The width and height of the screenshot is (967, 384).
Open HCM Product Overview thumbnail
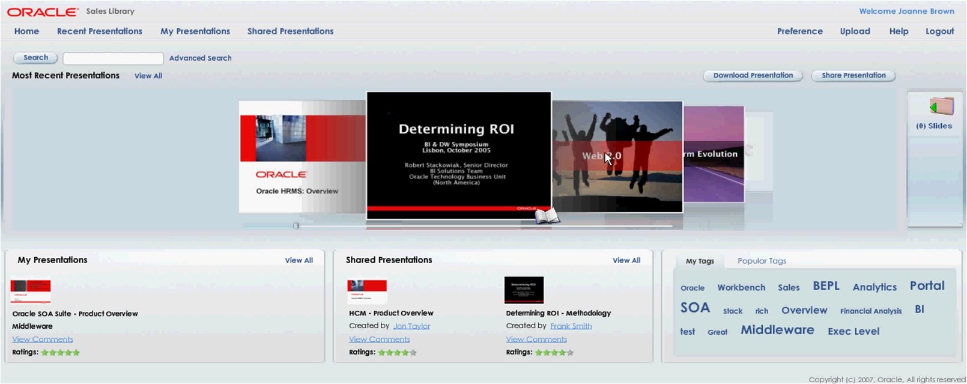point(368,291)
